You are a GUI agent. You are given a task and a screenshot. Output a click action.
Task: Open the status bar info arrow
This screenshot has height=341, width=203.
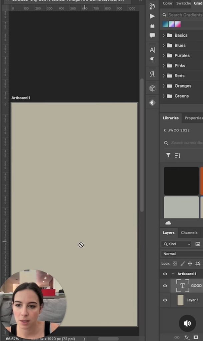[x=84, y=339]
